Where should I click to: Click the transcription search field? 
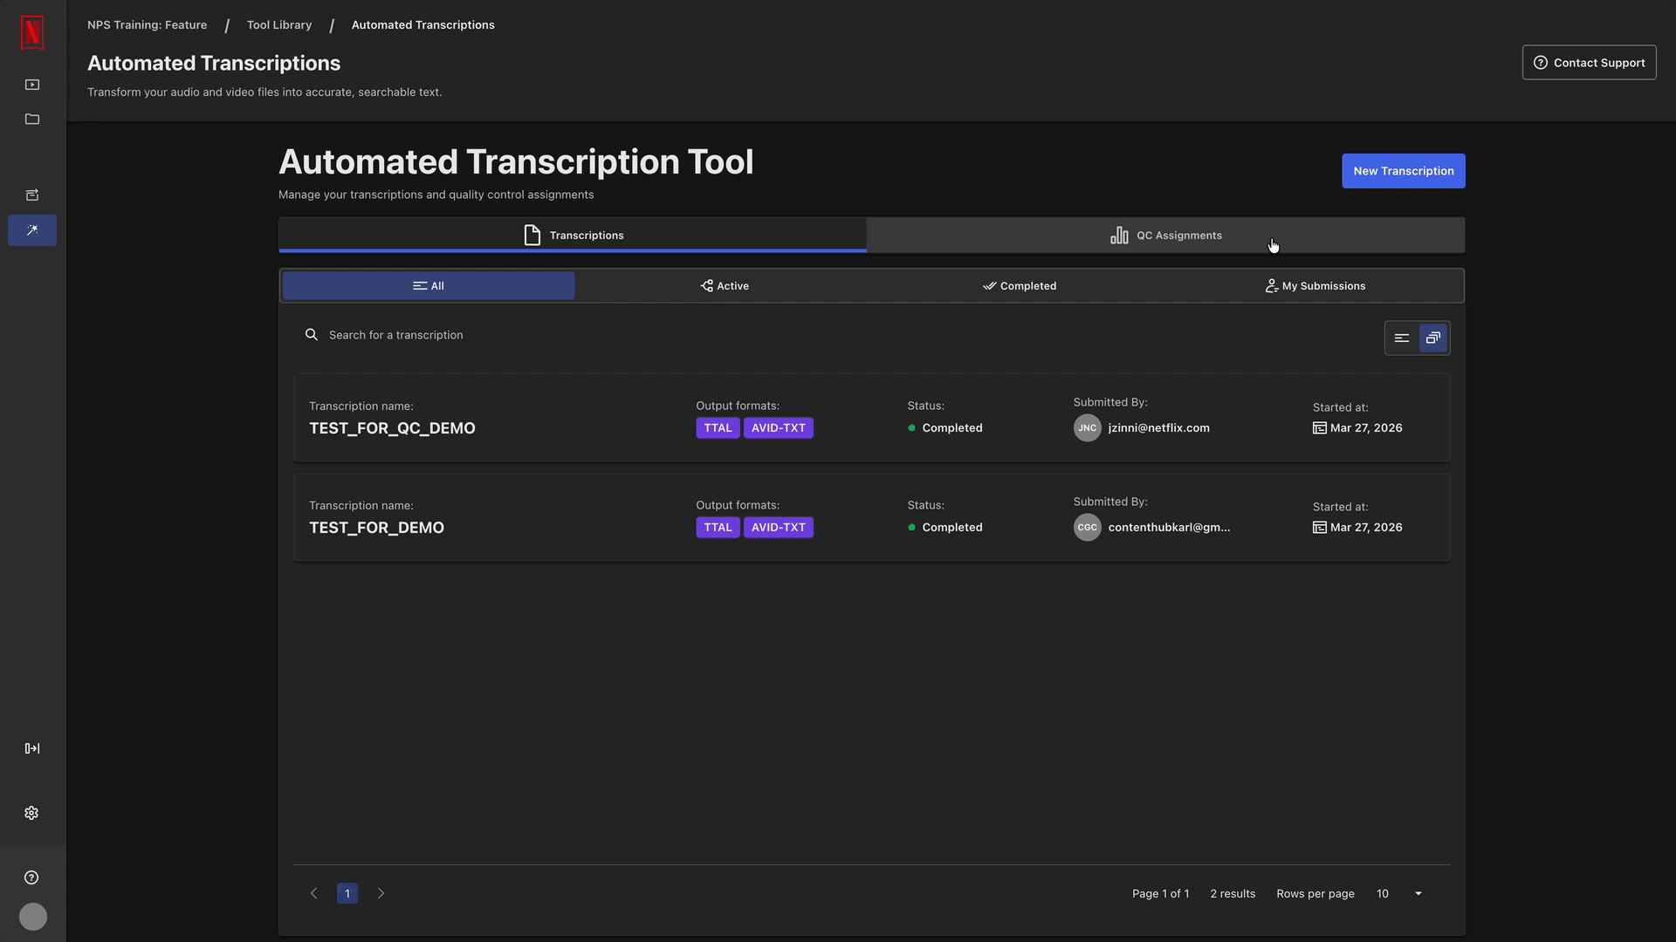click(x=396, y=335)
